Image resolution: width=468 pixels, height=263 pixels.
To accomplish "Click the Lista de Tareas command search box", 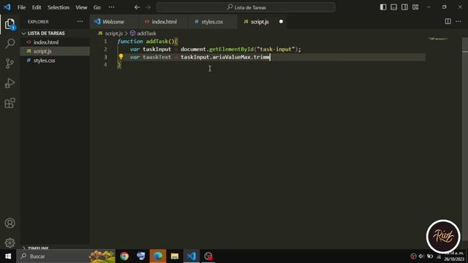I will click(246, 7).
